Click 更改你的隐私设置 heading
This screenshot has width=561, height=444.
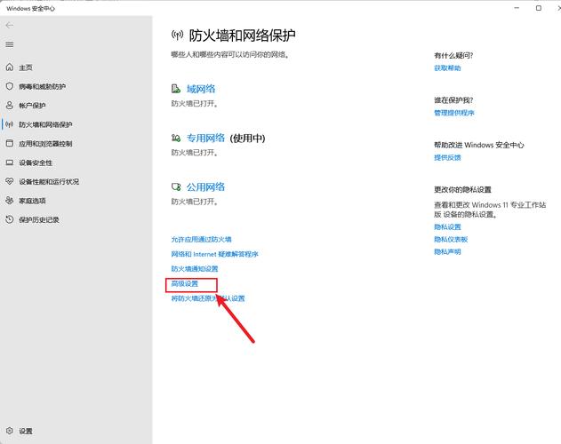462,189
